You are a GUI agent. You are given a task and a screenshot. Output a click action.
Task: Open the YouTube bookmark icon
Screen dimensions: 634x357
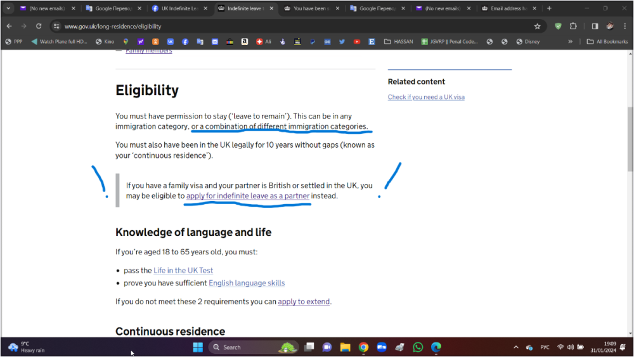click(x=357, y=42)
